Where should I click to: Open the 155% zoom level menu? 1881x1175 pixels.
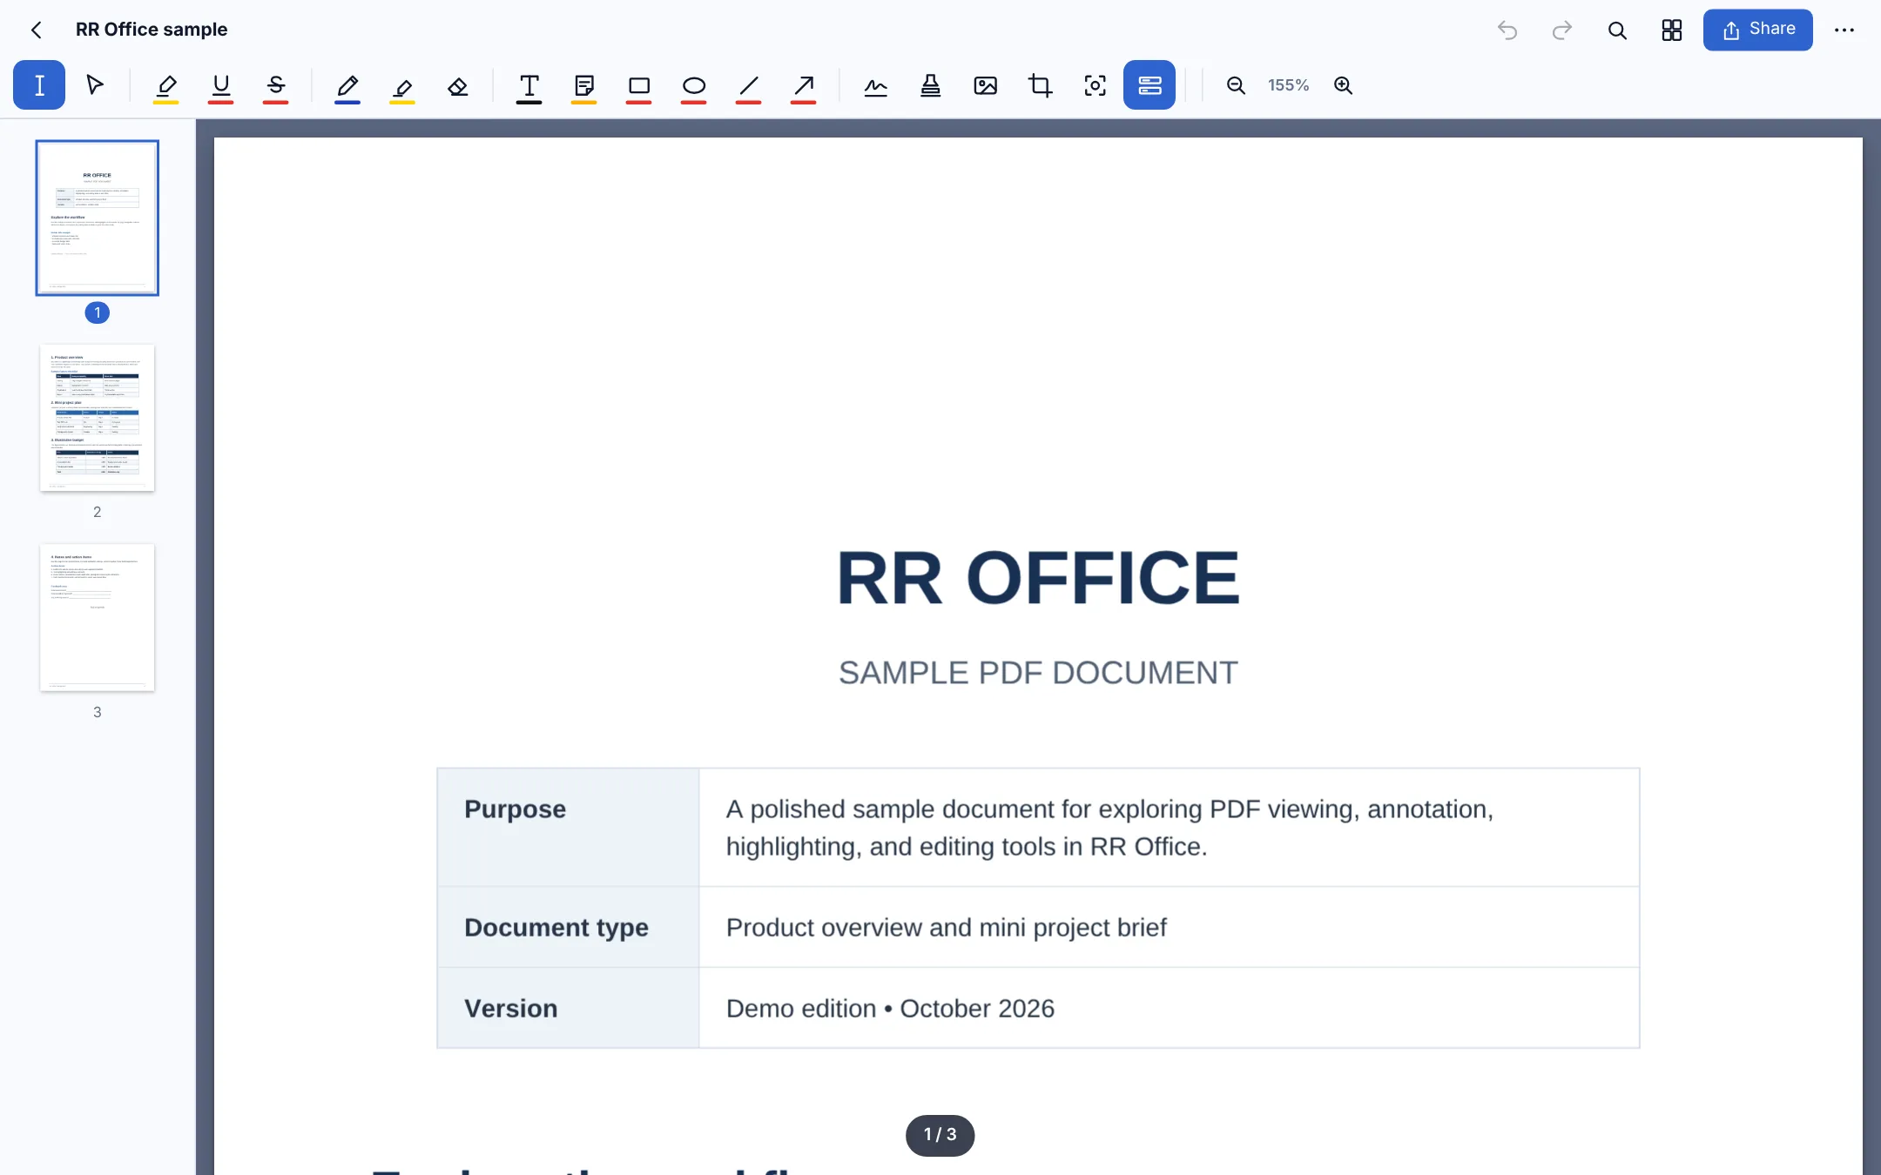tap(1288, 85)
